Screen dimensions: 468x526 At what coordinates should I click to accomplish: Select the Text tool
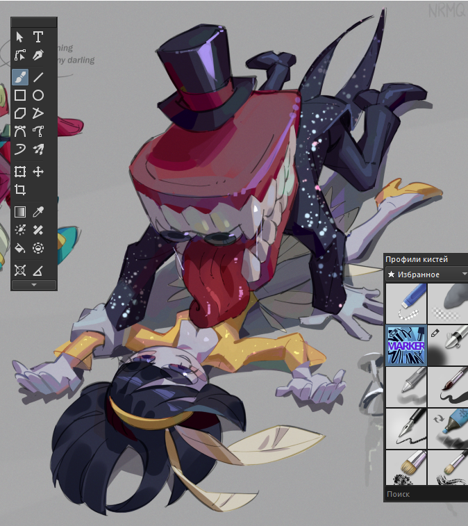[x=38, y=37]
